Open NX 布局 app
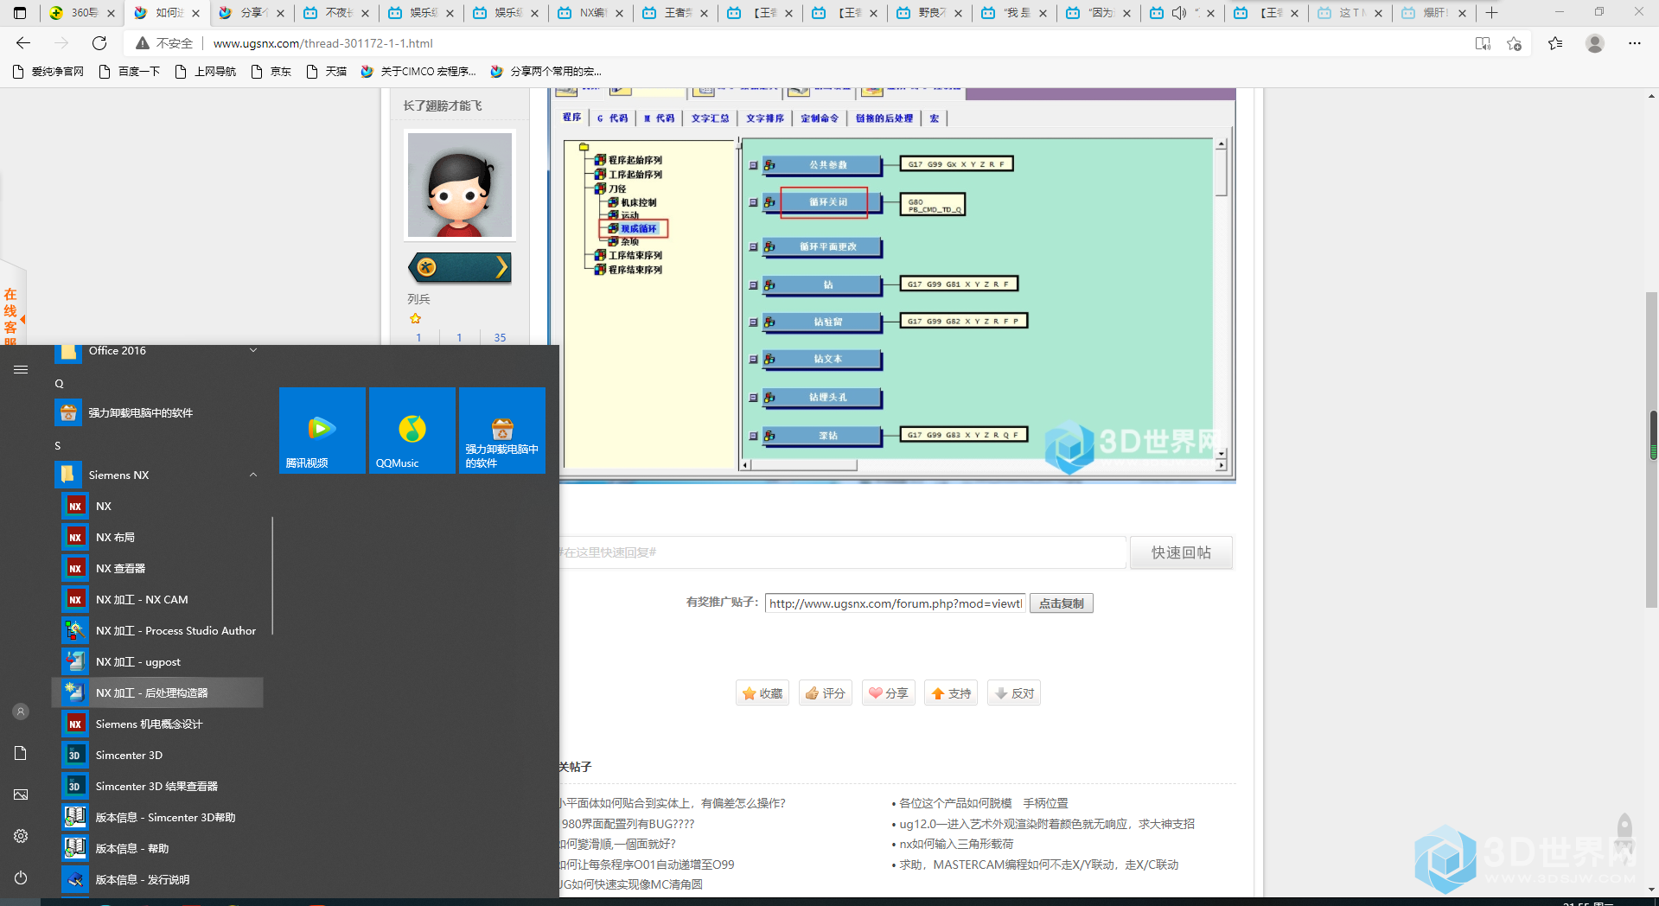The height and width of the screenshot is (906, 1659). pyautogui.click(x=157, y=537)
